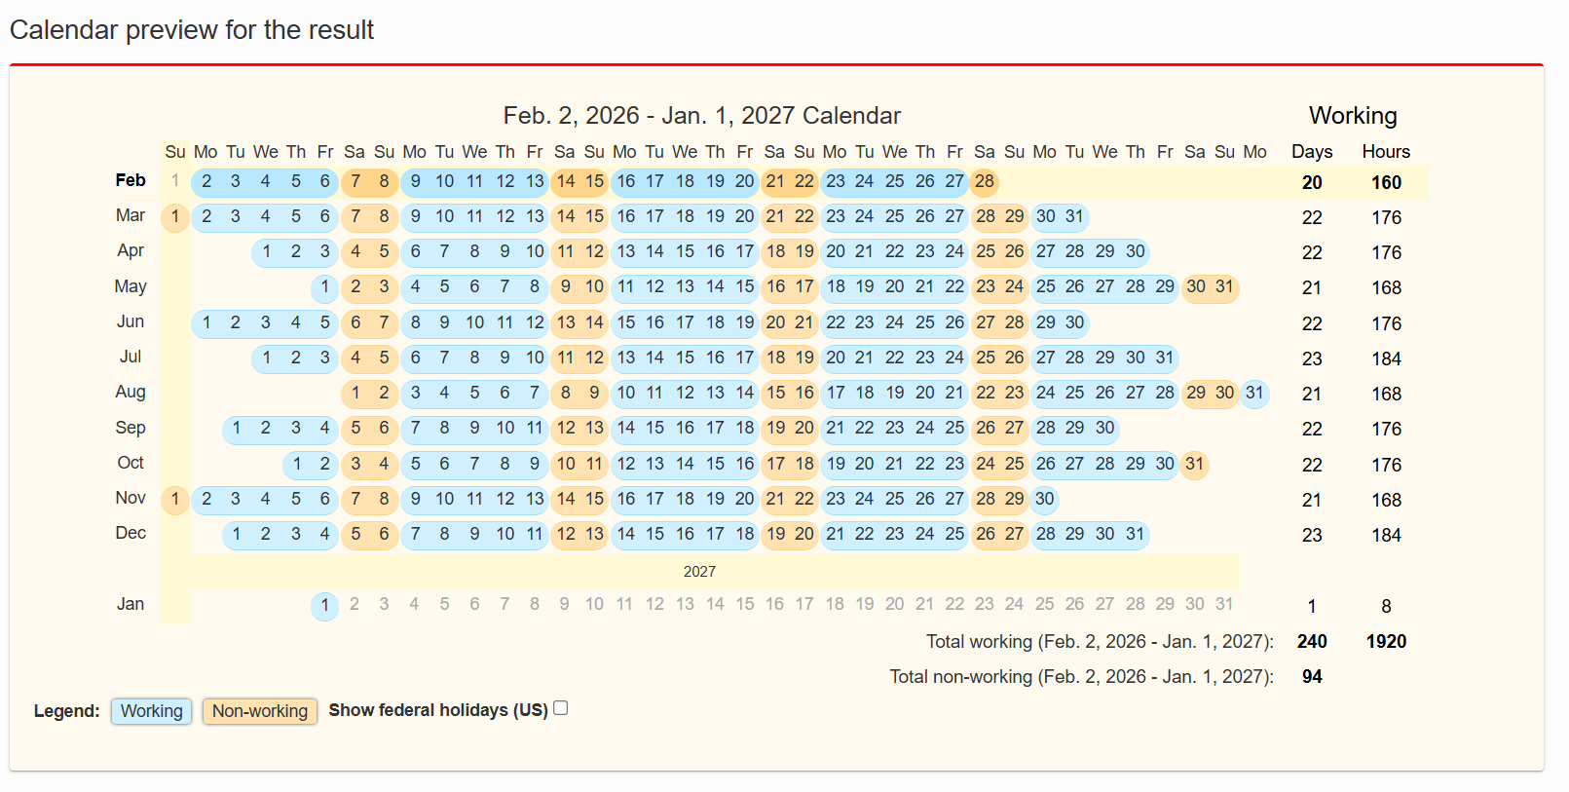Image resolution: width=1569 pixels, height=792 pixels.
Task: Select December 31 in the calendar
Action: (1135, 534)
